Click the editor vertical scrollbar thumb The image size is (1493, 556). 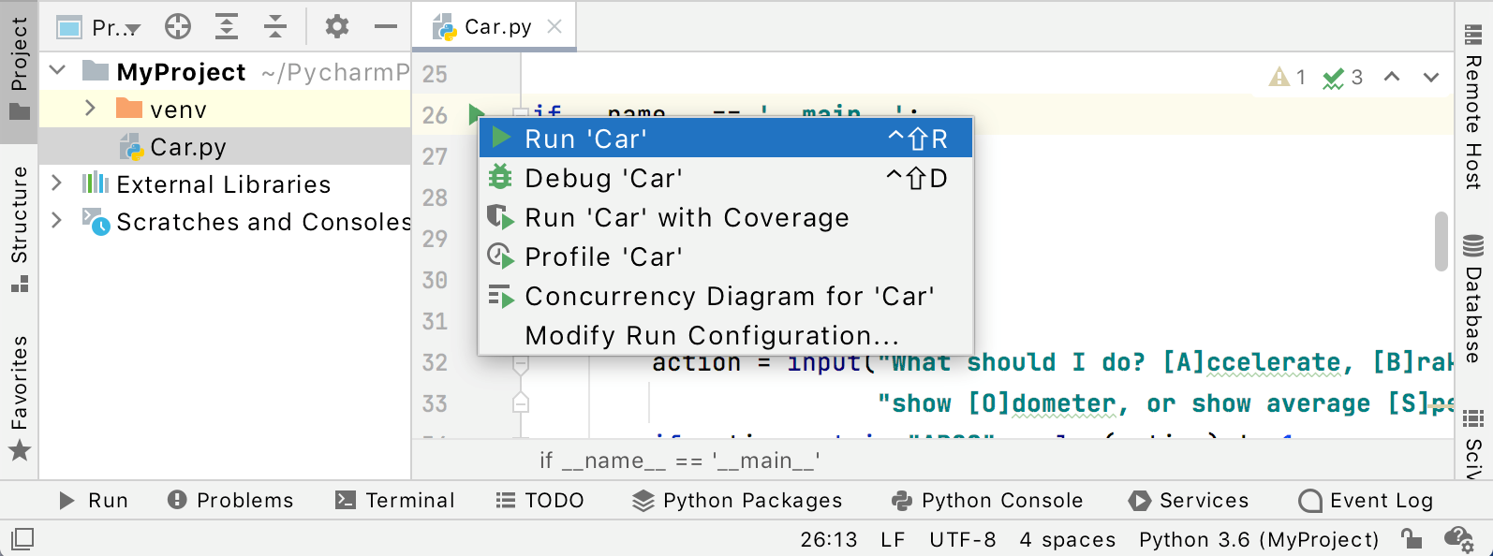(1441, 241)
